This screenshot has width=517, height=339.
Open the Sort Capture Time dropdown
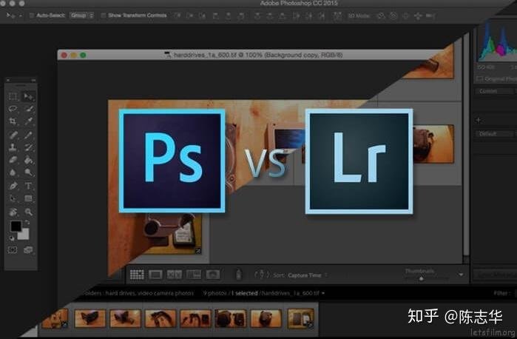[307, 275]
